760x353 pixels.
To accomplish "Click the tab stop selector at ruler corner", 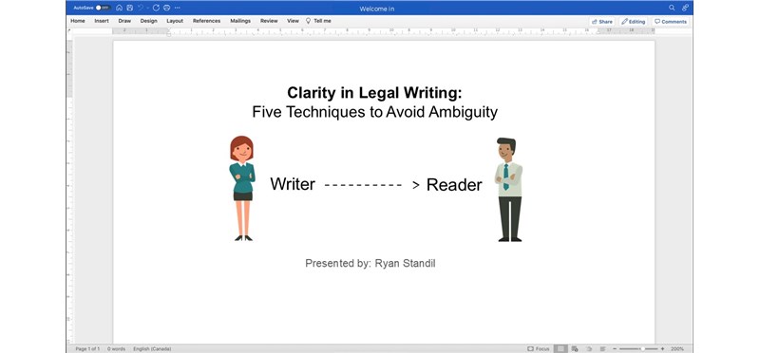I will [x=69, y=31].
